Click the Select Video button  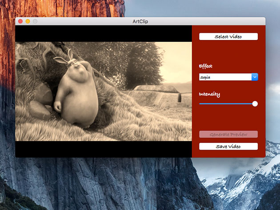(228, 36)
